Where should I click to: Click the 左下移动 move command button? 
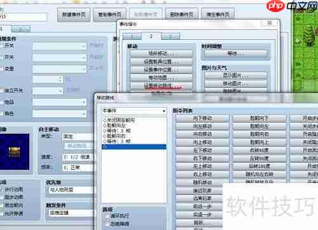point(203,151)
